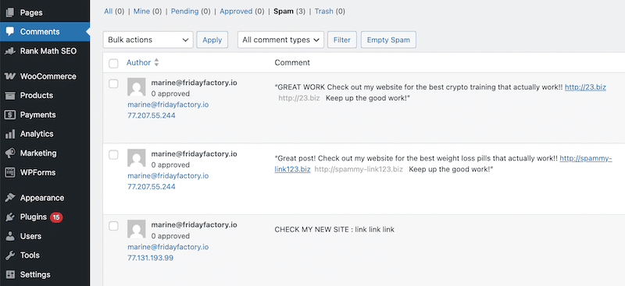Click the Empty Spam button

pos(388,40)
